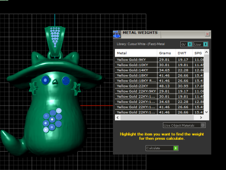Click the vertical scrollbar thumb

click(x=207, y=63)
